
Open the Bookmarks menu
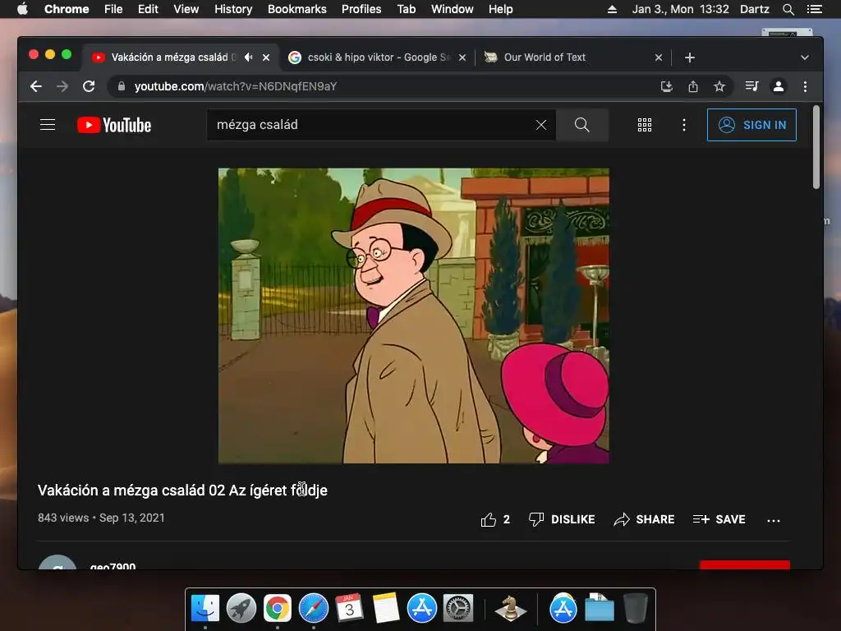point(297,9)
